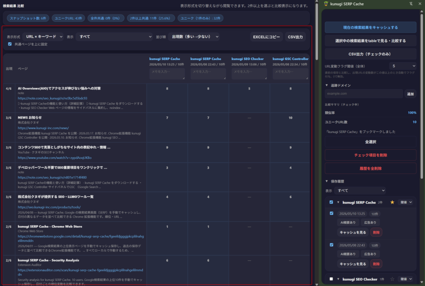Uncheck the 2026/05/08 22:43 snapshot checkbox

[332, 245]
